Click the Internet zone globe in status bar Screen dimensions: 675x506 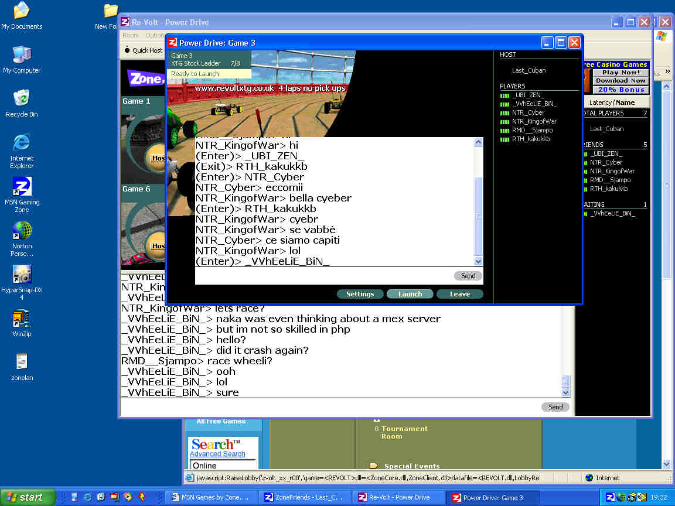[589, 478]
